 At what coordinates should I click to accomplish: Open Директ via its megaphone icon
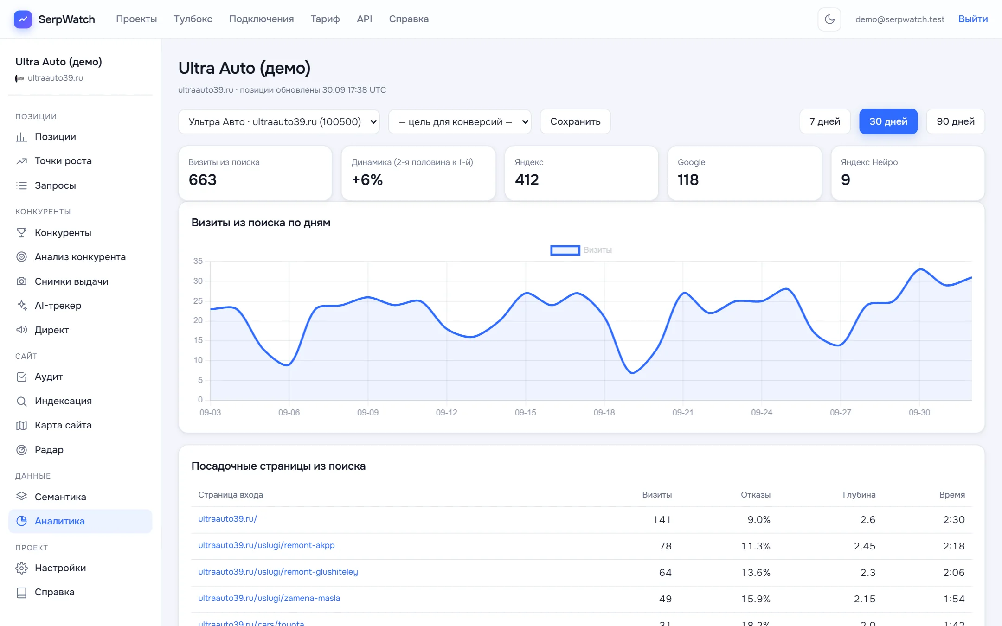(x=21, y=330)
